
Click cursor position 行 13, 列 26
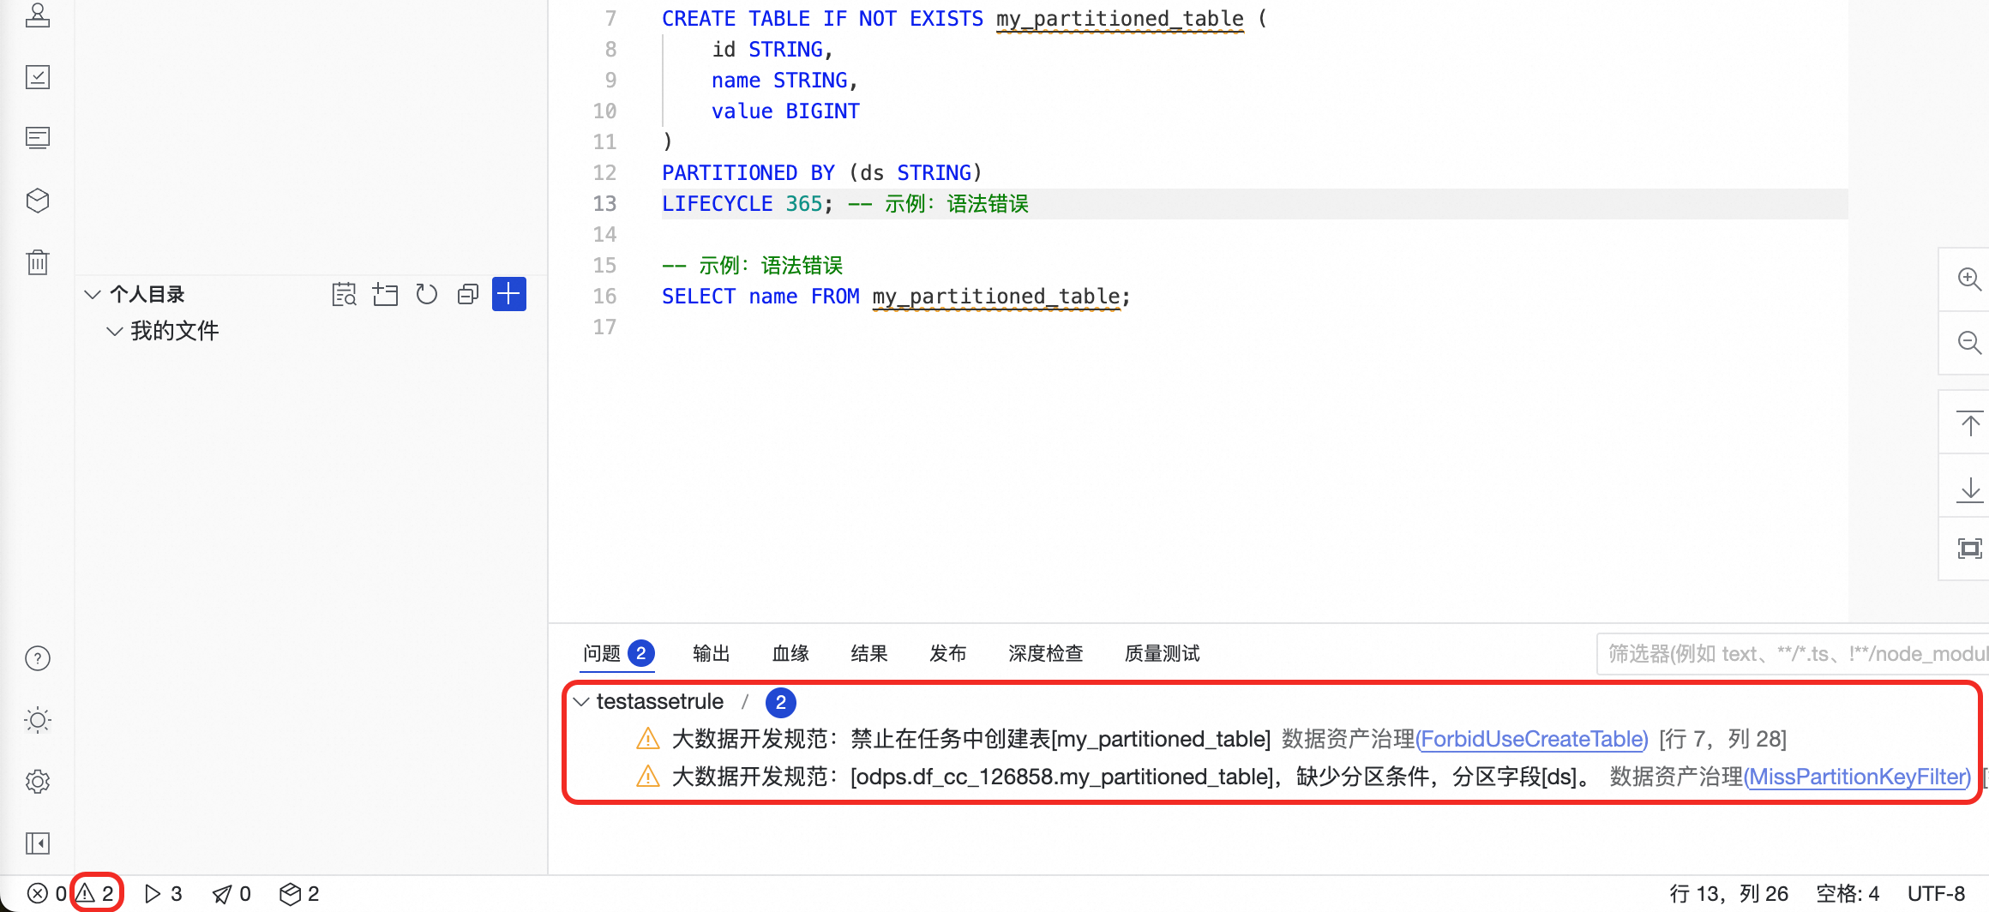click(x=1729, y=894)
